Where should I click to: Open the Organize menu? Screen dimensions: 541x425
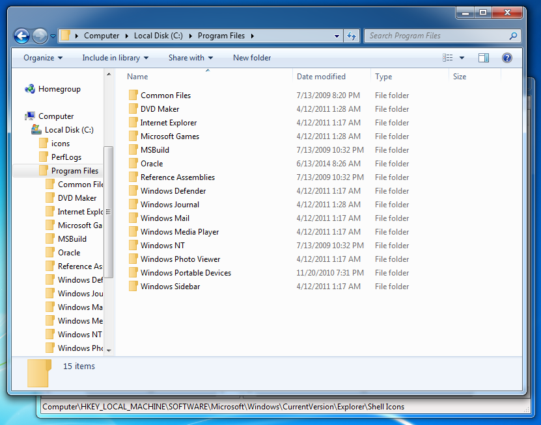pos(42,58)
